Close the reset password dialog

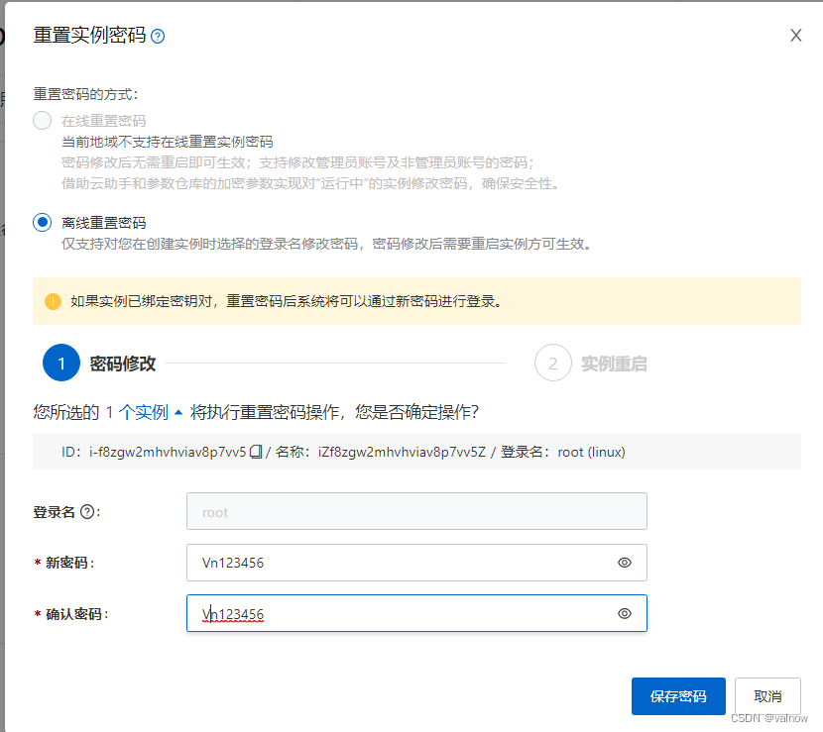pyautogui.click(x=795, y=35)
